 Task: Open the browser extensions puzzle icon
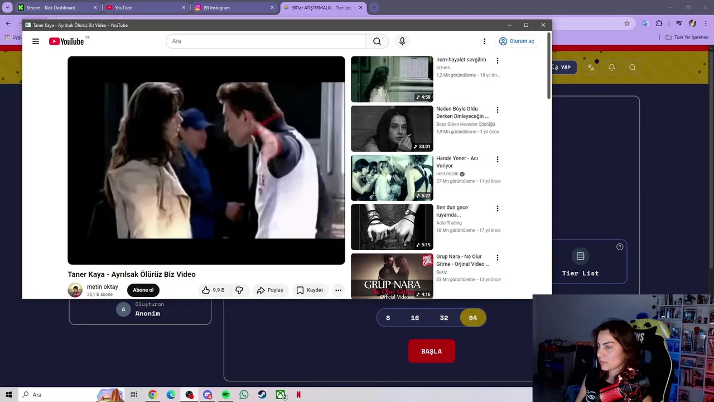tap(659, 23)
